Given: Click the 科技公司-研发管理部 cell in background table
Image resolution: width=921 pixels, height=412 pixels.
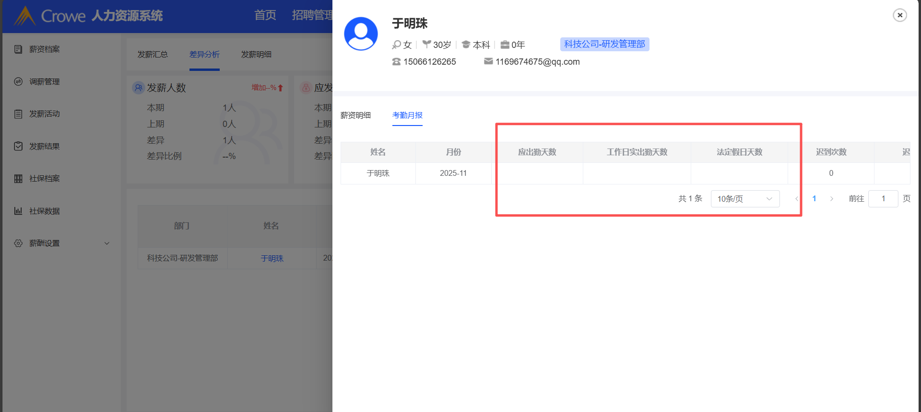Looking at the screenshot, I should tap(182, 258).
